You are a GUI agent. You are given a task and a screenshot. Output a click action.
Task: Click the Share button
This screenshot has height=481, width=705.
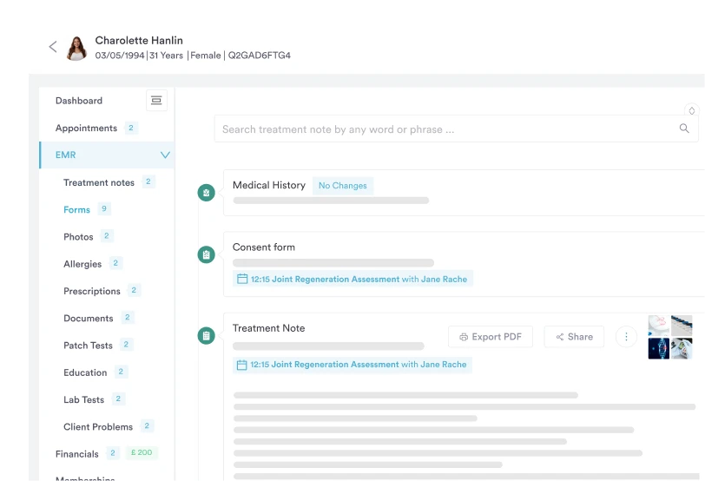tap(574, 337)
